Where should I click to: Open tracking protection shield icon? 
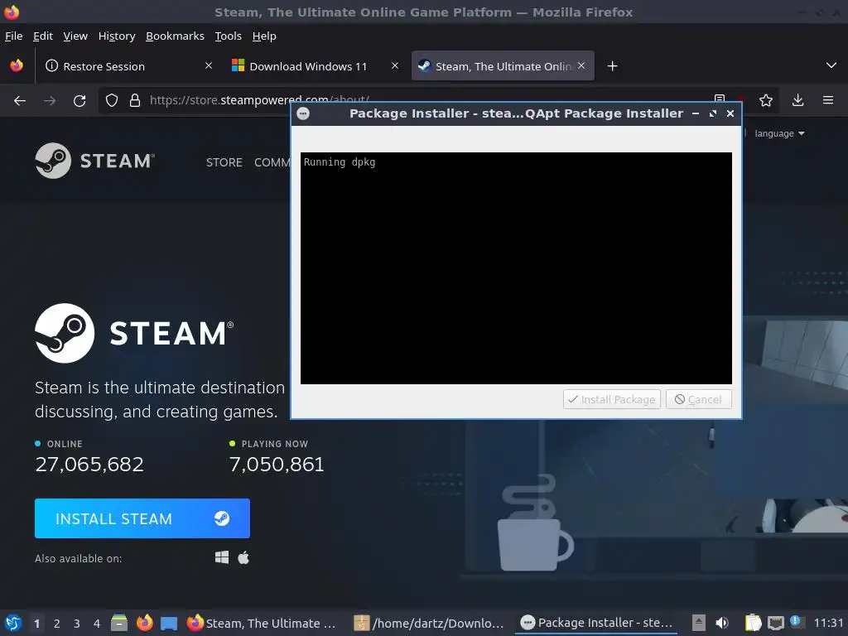point(112,100)
